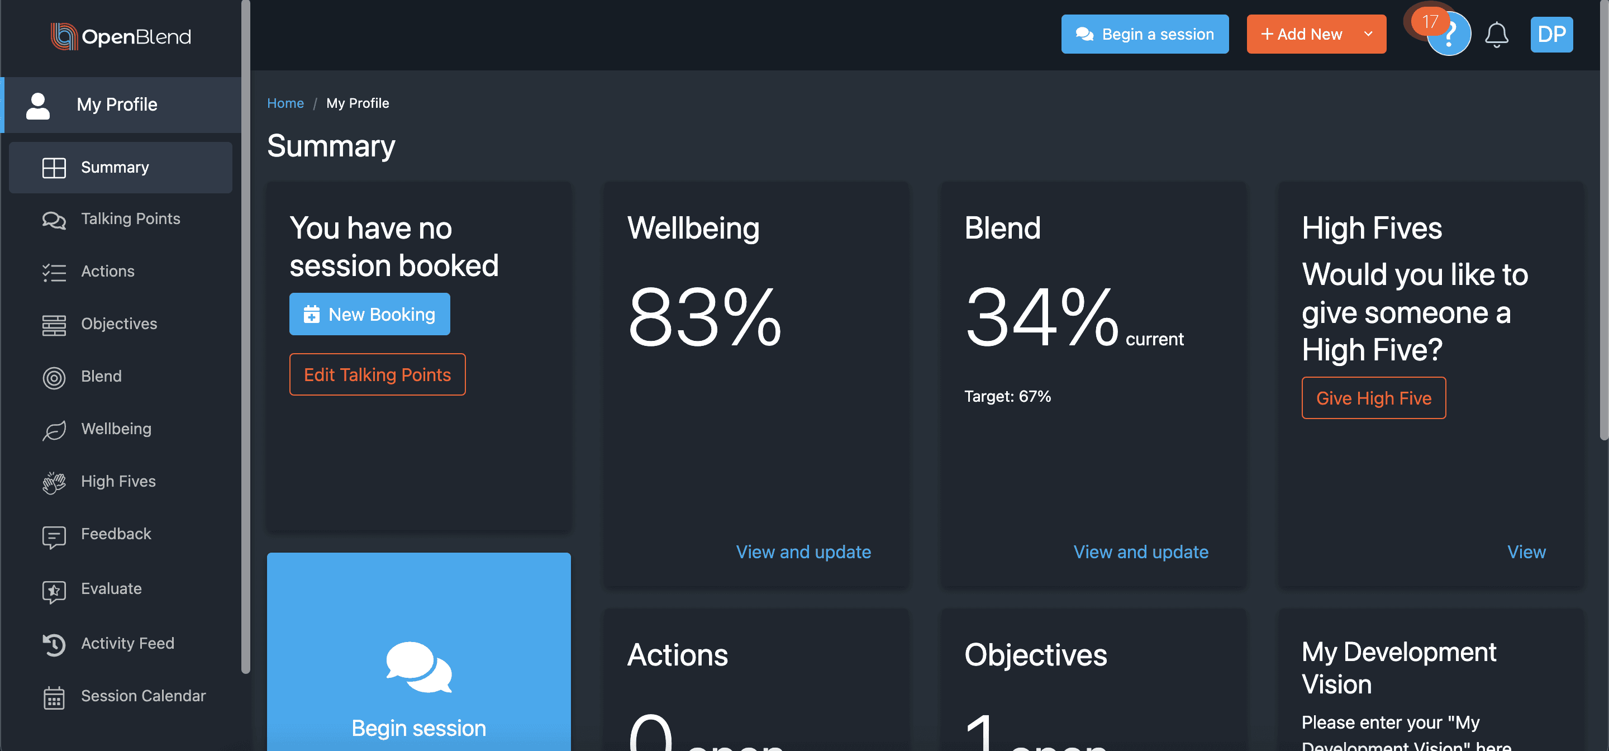The width and height of the screenshot is (1609, 751).
Task: Click the Talking Points speech bubbles icon
Action: click(x=54, y=219)
